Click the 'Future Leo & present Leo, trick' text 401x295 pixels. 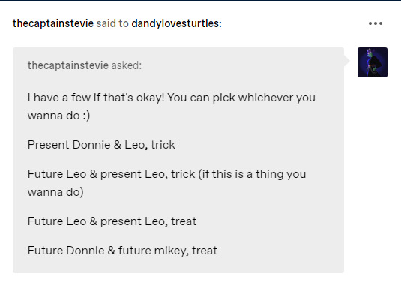pos(111,174)
